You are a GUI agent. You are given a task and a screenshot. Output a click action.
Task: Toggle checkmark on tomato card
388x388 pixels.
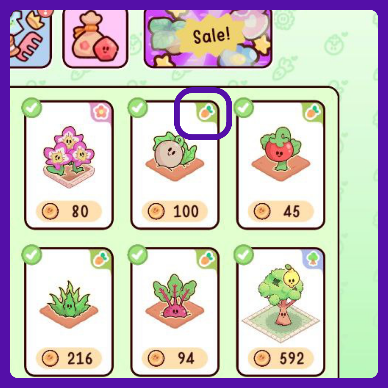pyautogui.click(x=244, y=108)
